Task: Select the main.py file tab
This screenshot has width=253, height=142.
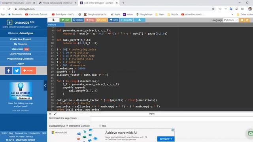Action: click(x=56, y=24)
